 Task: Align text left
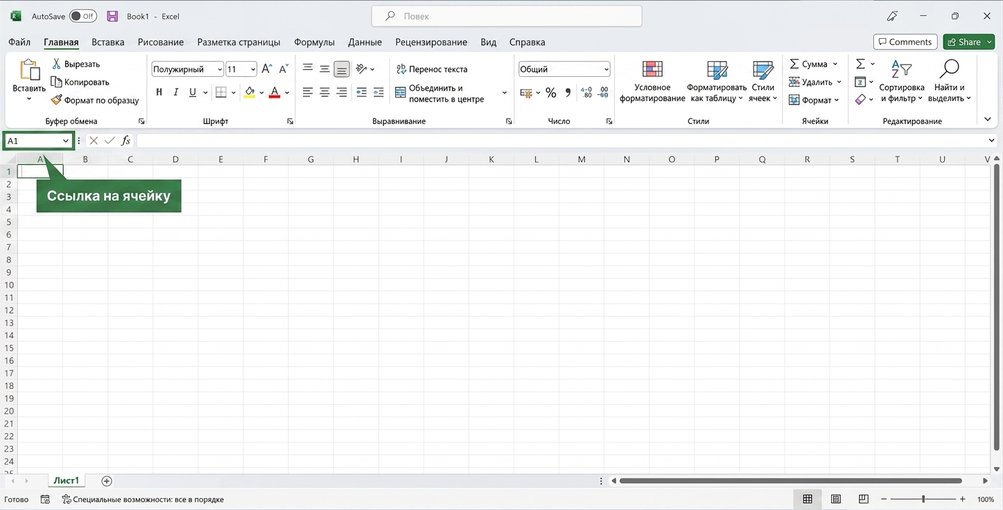tap(308, 92)
